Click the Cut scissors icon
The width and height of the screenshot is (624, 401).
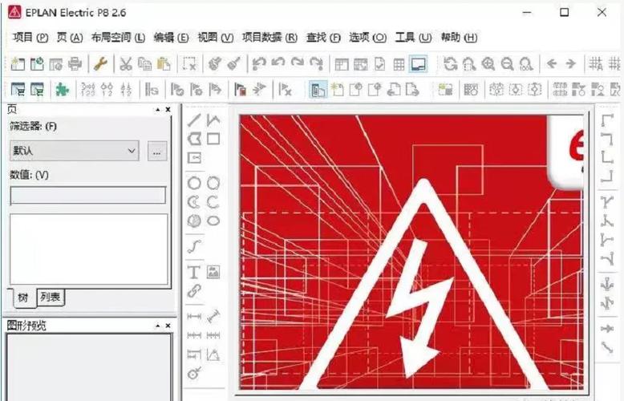tap(126, 63)
